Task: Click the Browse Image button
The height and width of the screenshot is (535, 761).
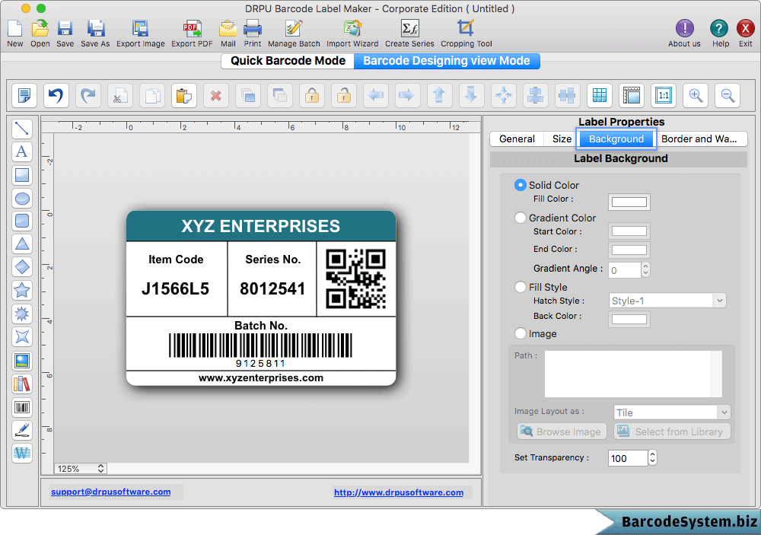Action: (562, 432)
